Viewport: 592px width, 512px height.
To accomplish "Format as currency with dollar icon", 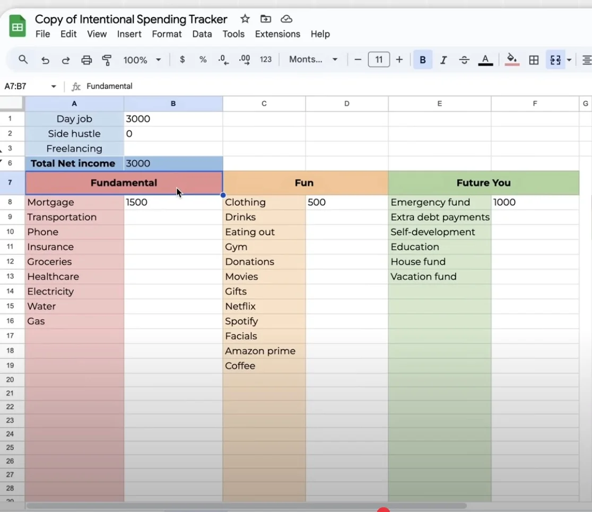I will [182, 59].
